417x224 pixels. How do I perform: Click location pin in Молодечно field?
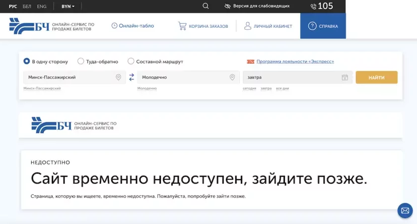point(232,77)
